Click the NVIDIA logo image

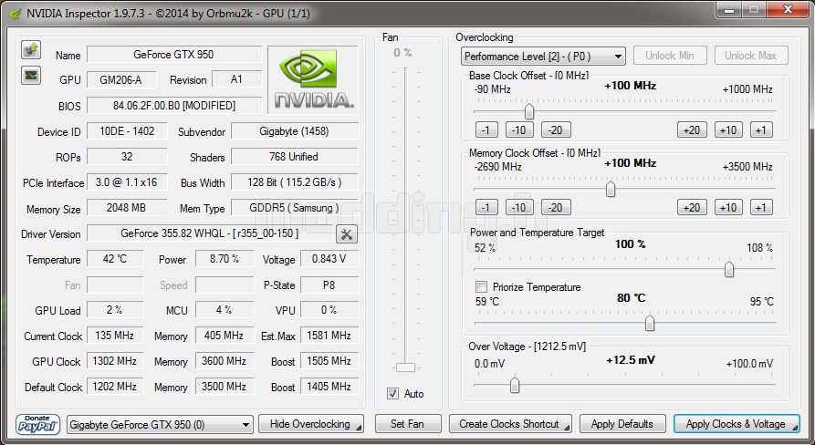313,79
